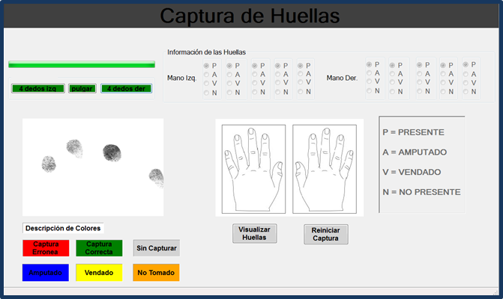The height and width of the screenshot is (299, 503).
Task: Select P in first Mano Izq. finger group
Action: click(206, 66)
